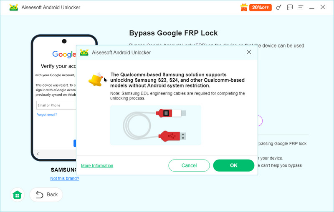
Task: Click 'Forgot email?' on the phone mockup
Action: pos(47,115)
